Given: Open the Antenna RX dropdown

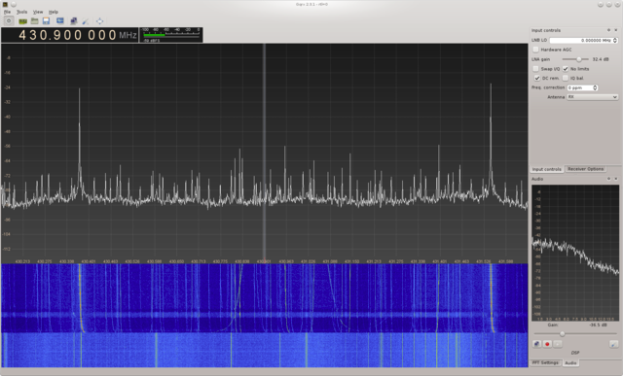Looking at the screenshot, I should pos(593,97).
